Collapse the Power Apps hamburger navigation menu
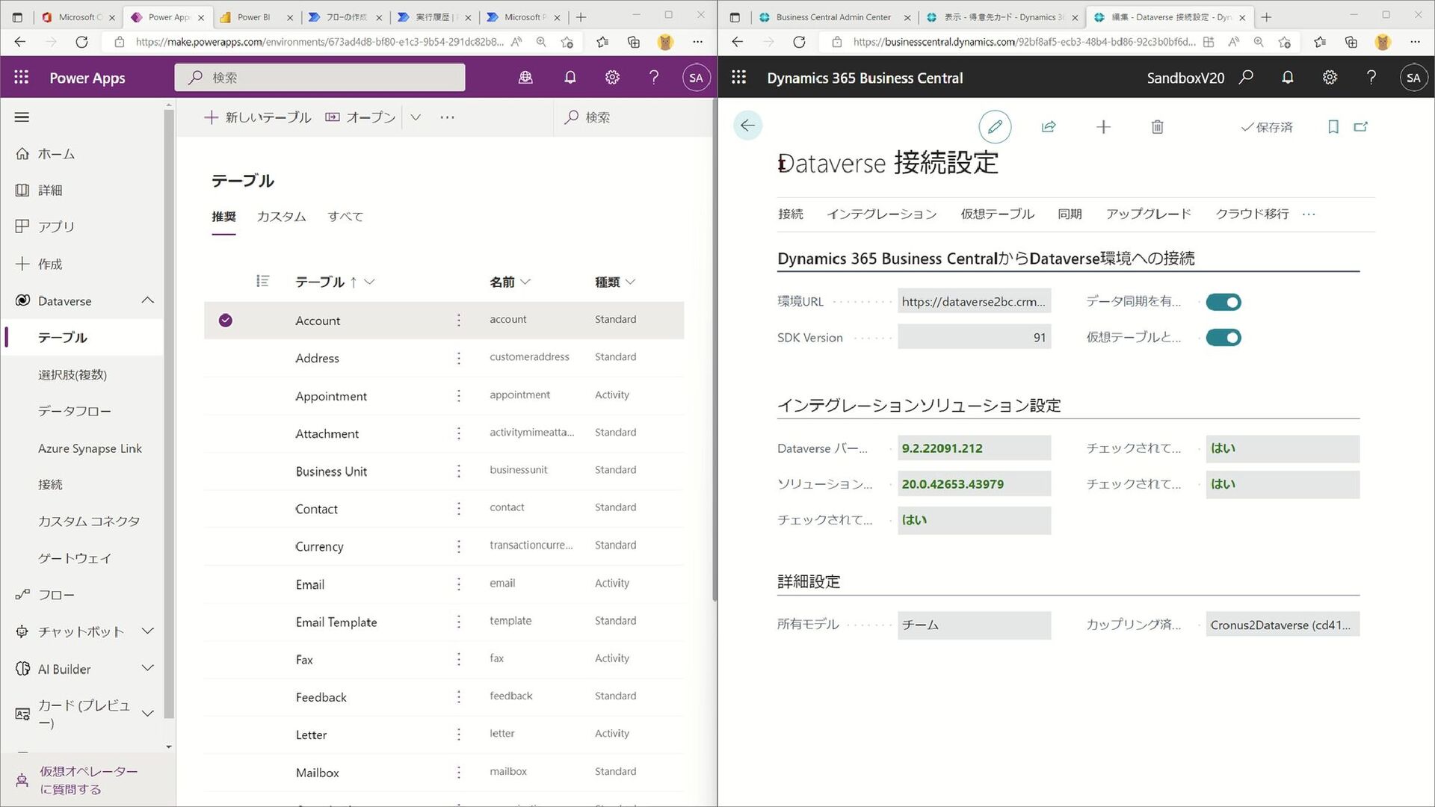The height and width of the screenshot is (807, 1435). coord(22,117)
